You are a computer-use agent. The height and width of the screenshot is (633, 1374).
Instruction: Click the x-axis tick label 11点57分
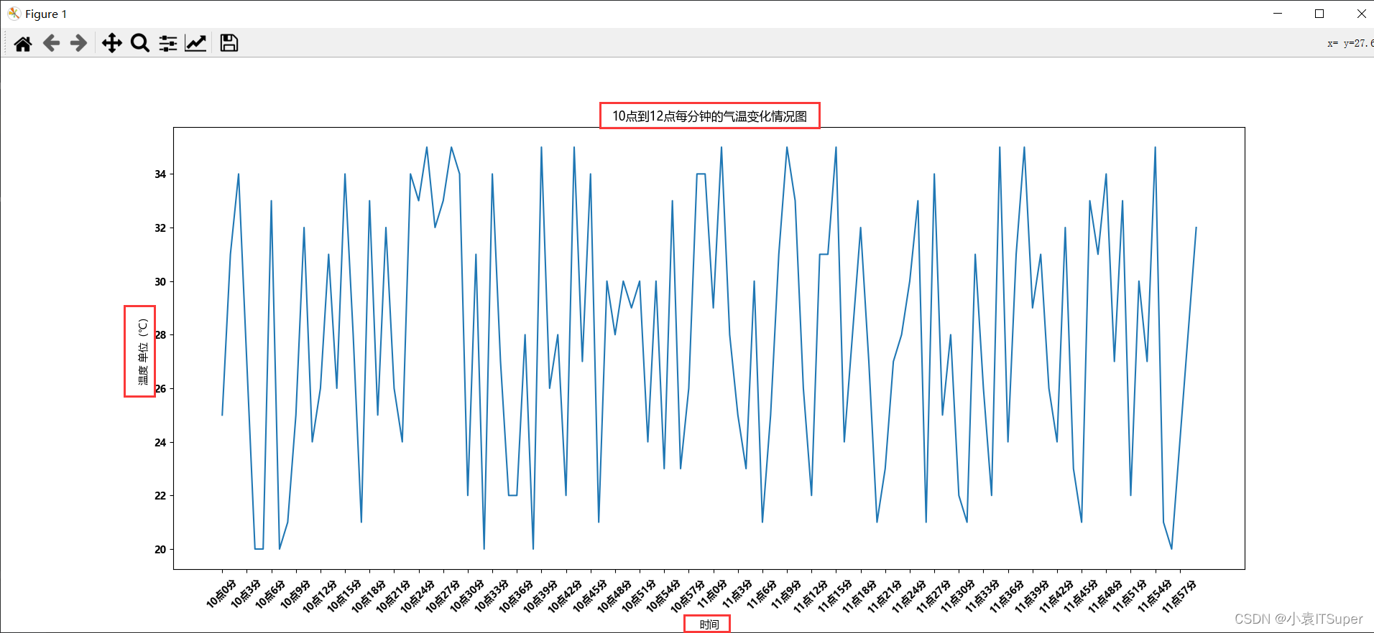coord(1178,596)
